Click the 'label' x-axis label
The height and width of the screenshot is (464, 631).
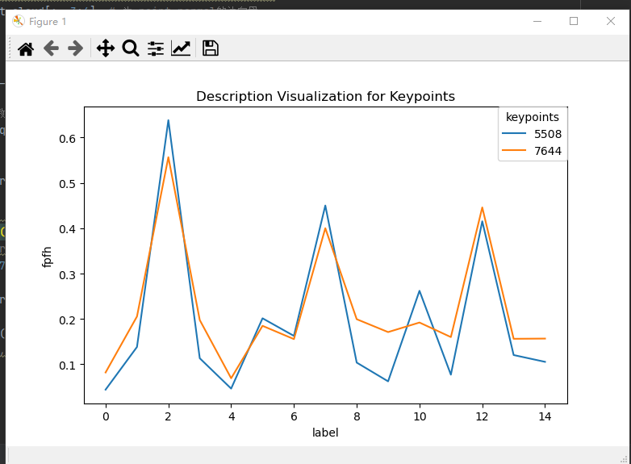tap(325, 433)
